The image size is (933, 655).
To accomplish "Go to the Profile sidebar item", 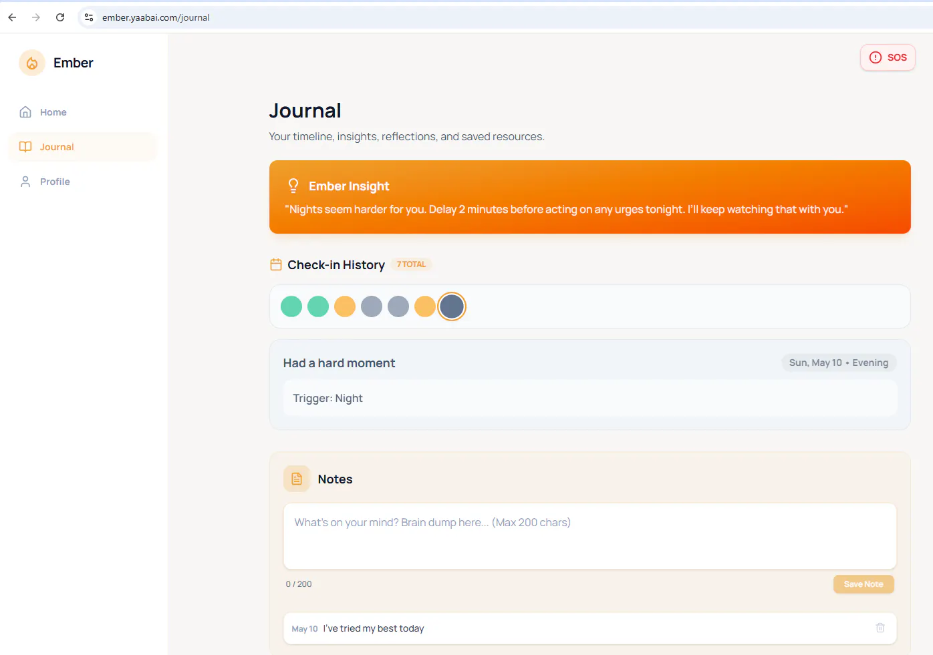I will (x=83, y=182).
